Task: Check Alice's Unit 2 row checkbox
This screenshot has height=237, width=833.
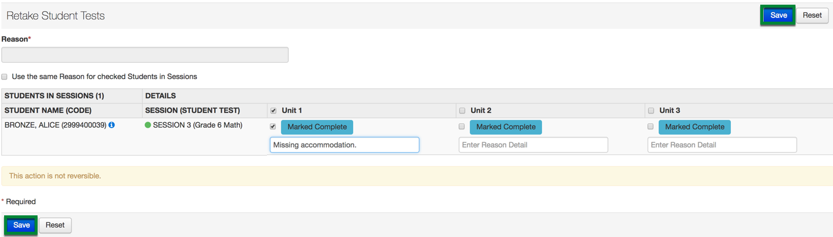Action: coord(462,126)
